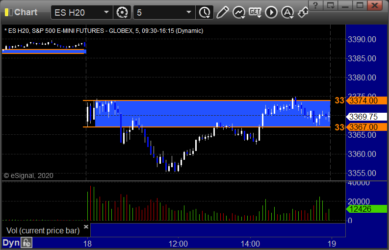Click the green 12426 volume label
Image resolution: width=389 pixels, height=250 pixels.
(x=366, y=209)
